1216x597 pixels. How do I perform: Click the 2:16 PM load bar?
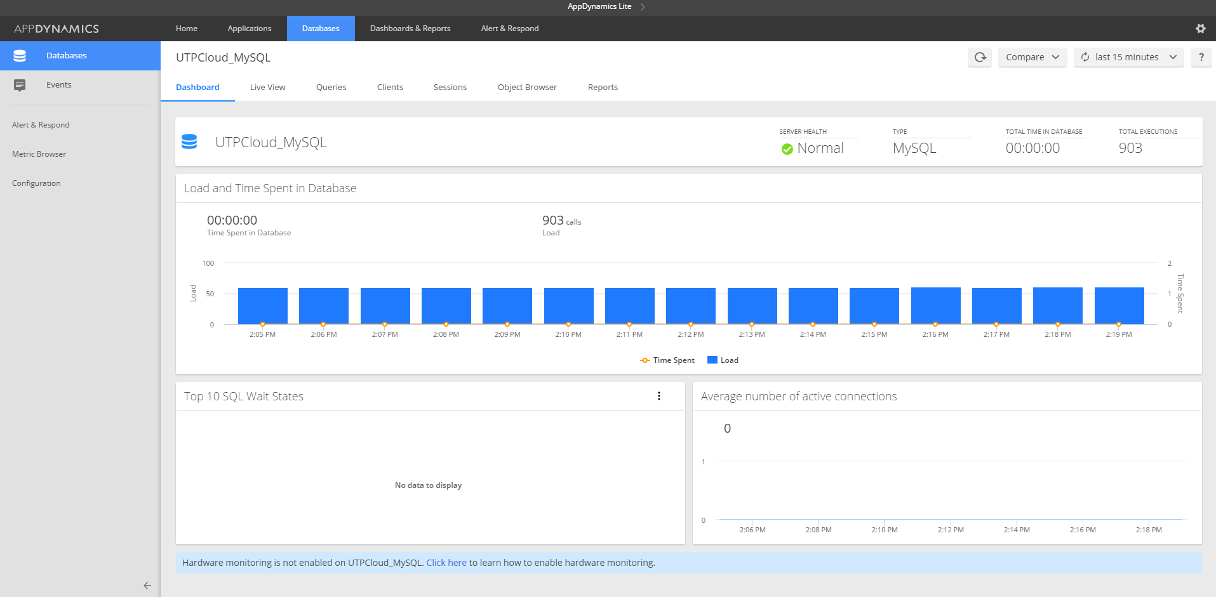pyautogui.click(x=936, y=306)
